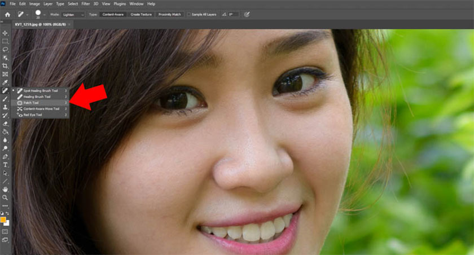Change screen mode from toolbar bottom

[5, 240]
